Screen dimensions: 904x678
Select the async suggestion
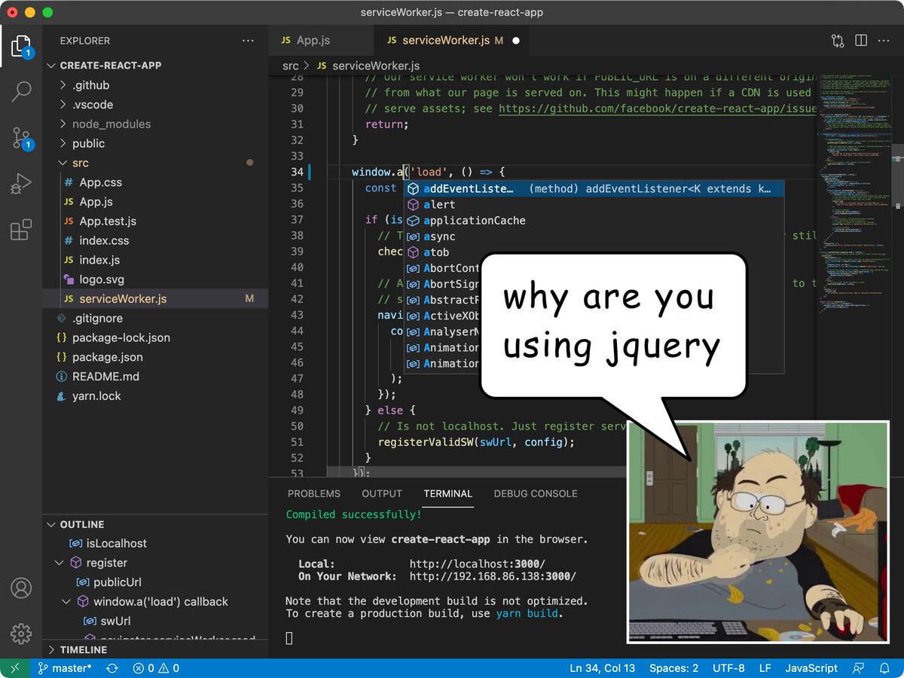pyautogui.click(x=594, y=237)
